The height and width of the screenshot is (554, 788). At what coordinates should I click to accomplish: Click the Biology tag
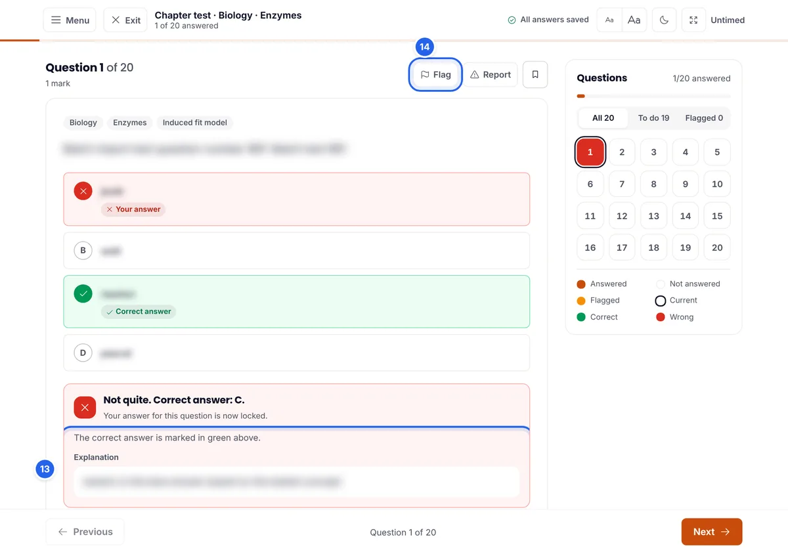[83, 123]
